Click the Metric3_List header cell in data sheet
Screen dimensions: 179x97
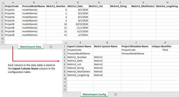pyautogui.click(x=99, y=6)
